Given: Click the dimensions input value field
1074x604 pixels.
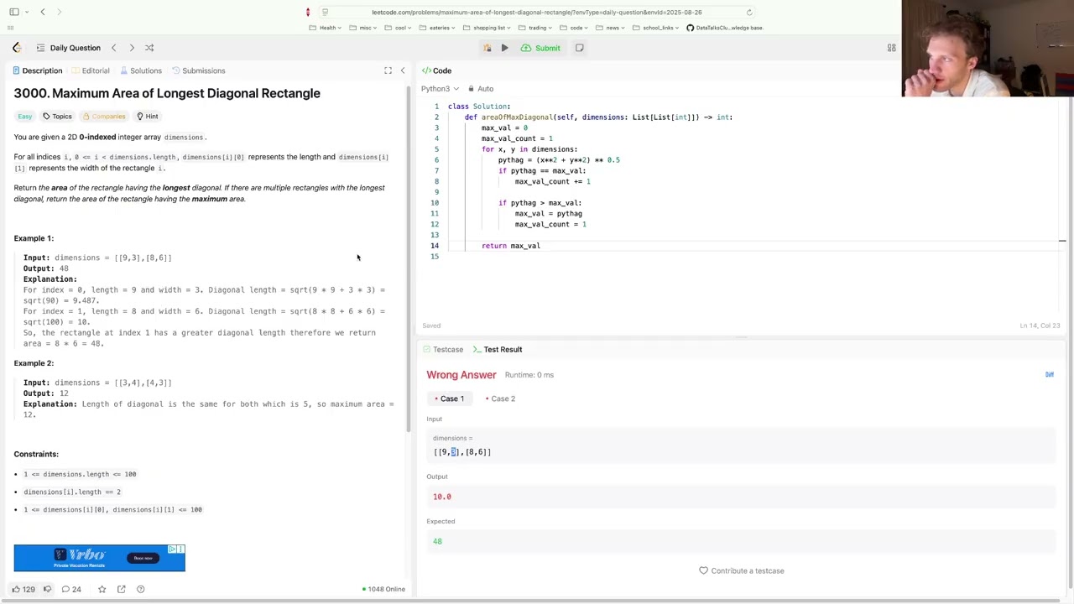Looking at the screenshot, I should (x=743, y=452).
